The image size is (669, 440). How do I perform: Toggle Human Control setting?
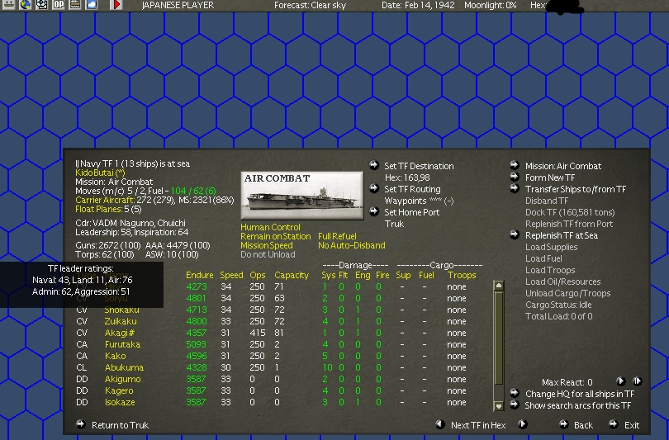tap(270, 227)
